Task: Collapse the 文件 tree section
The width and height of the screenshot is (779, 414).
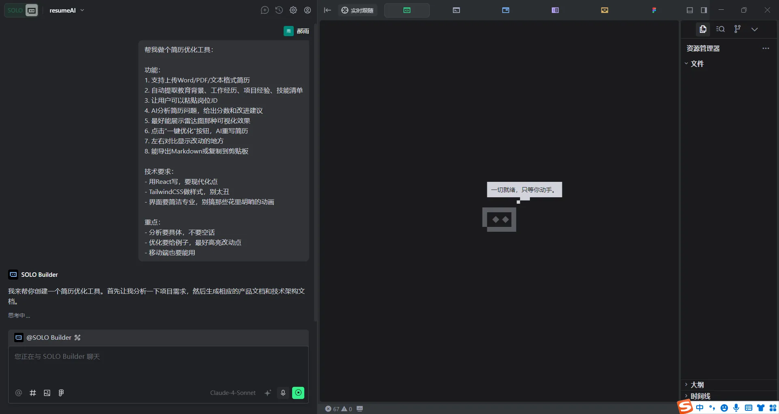Action: [697, 64]
